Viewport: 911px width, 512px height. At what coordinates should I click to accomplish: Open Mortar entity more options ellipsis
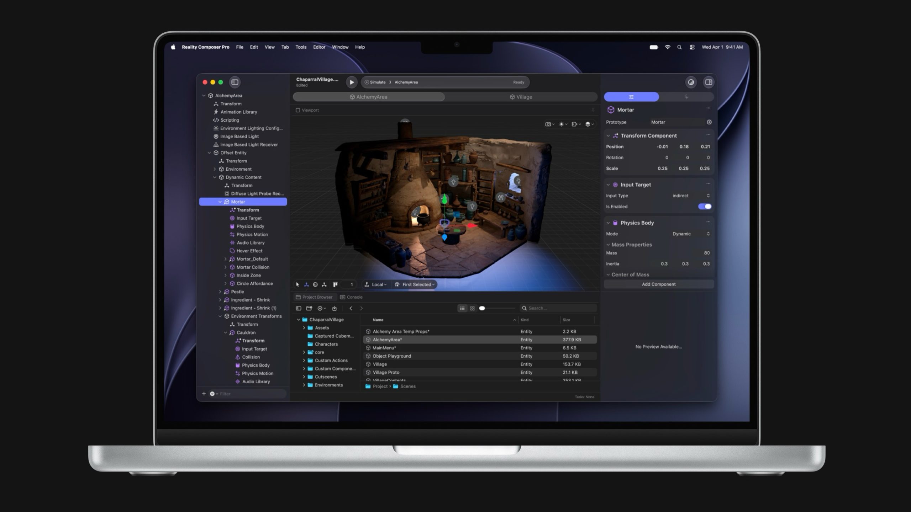708,108
